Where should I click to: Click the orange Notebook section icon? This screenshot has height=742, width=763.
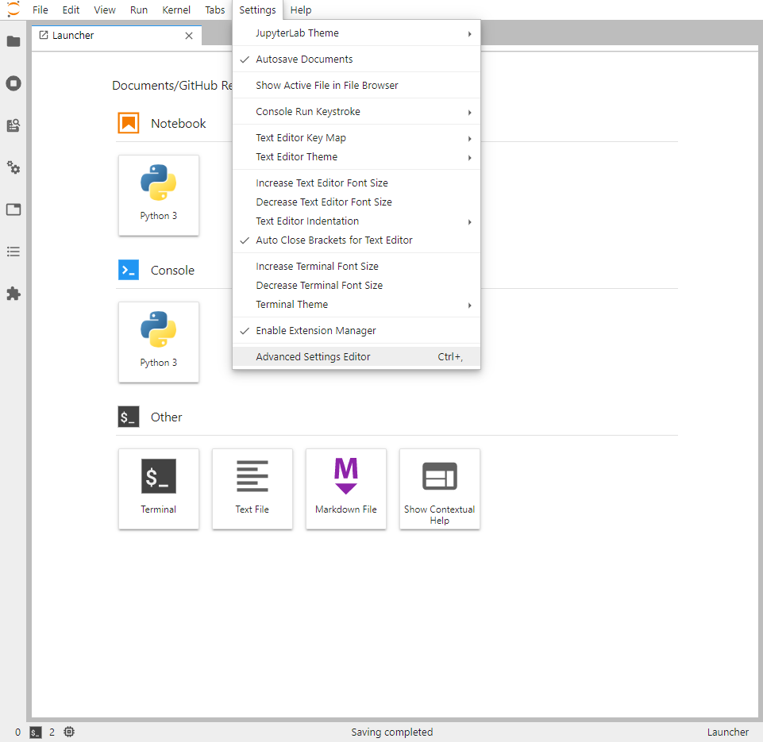129,123
